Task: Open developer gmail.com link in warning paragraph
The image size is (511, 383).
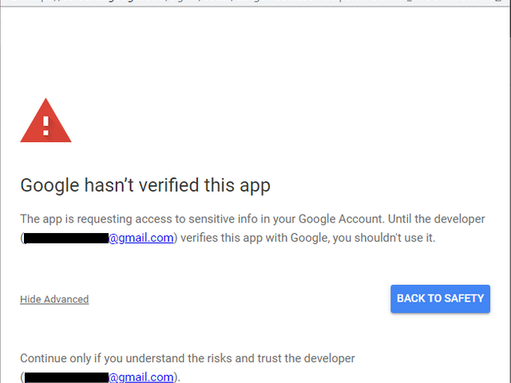Action: point(141,238)
